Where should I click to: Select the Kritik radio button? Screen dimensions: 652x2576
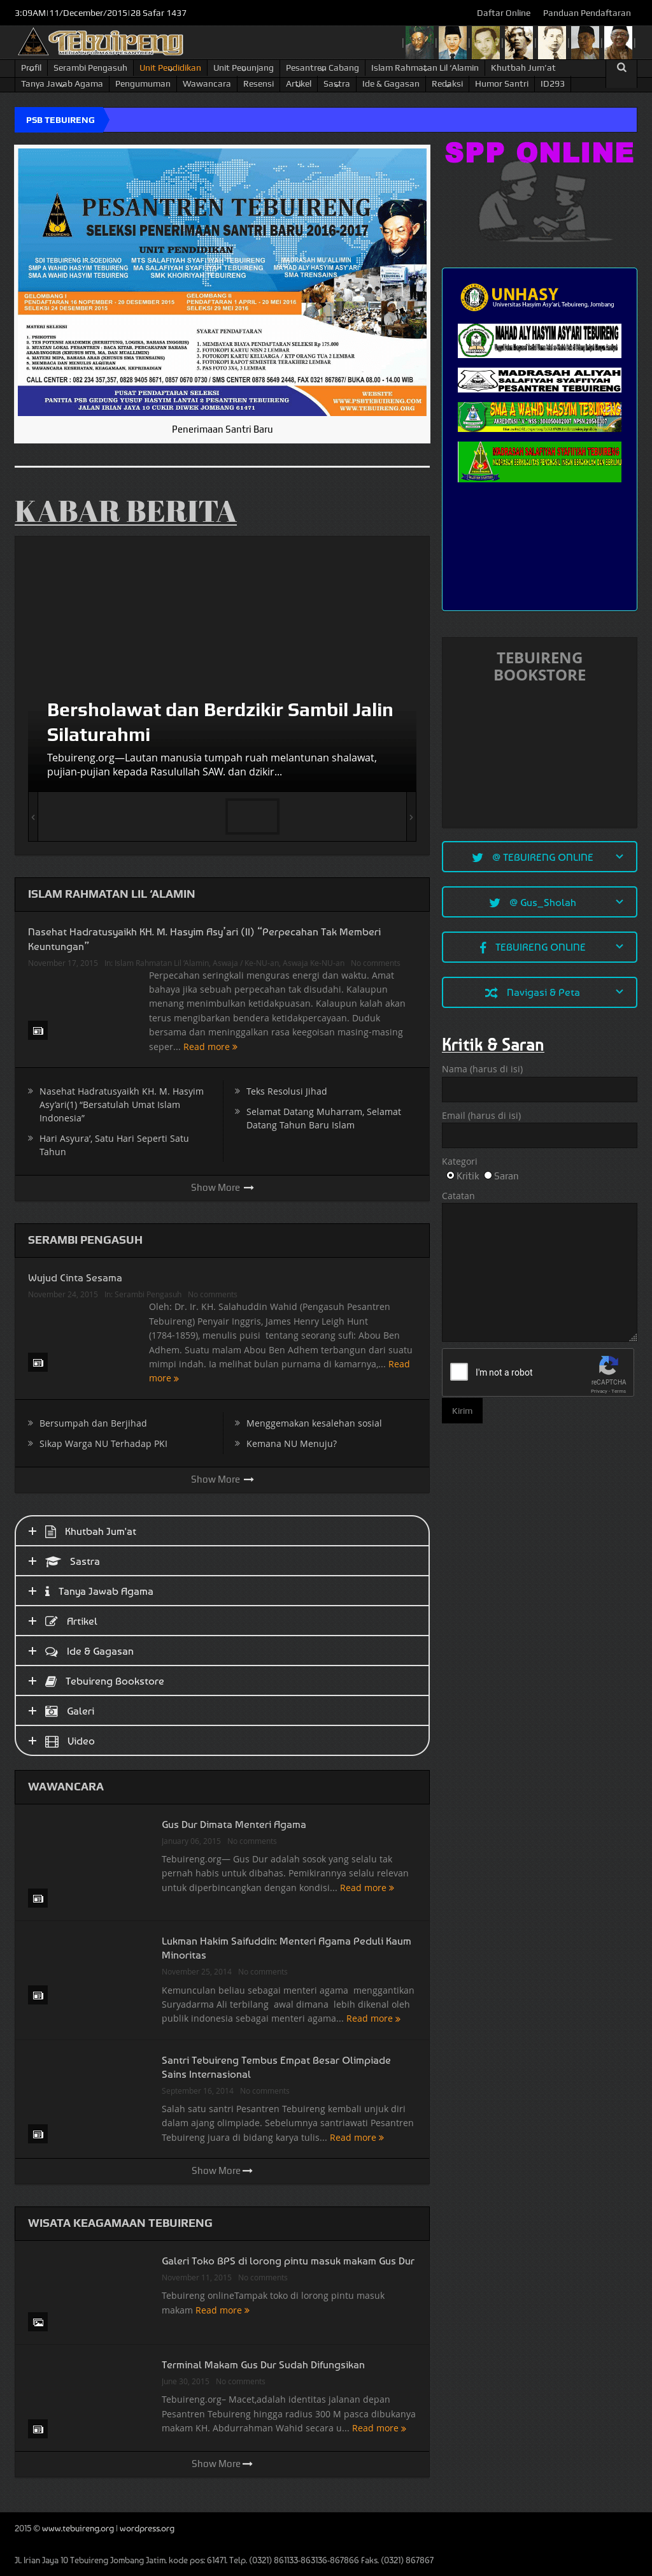(450, 1175)
